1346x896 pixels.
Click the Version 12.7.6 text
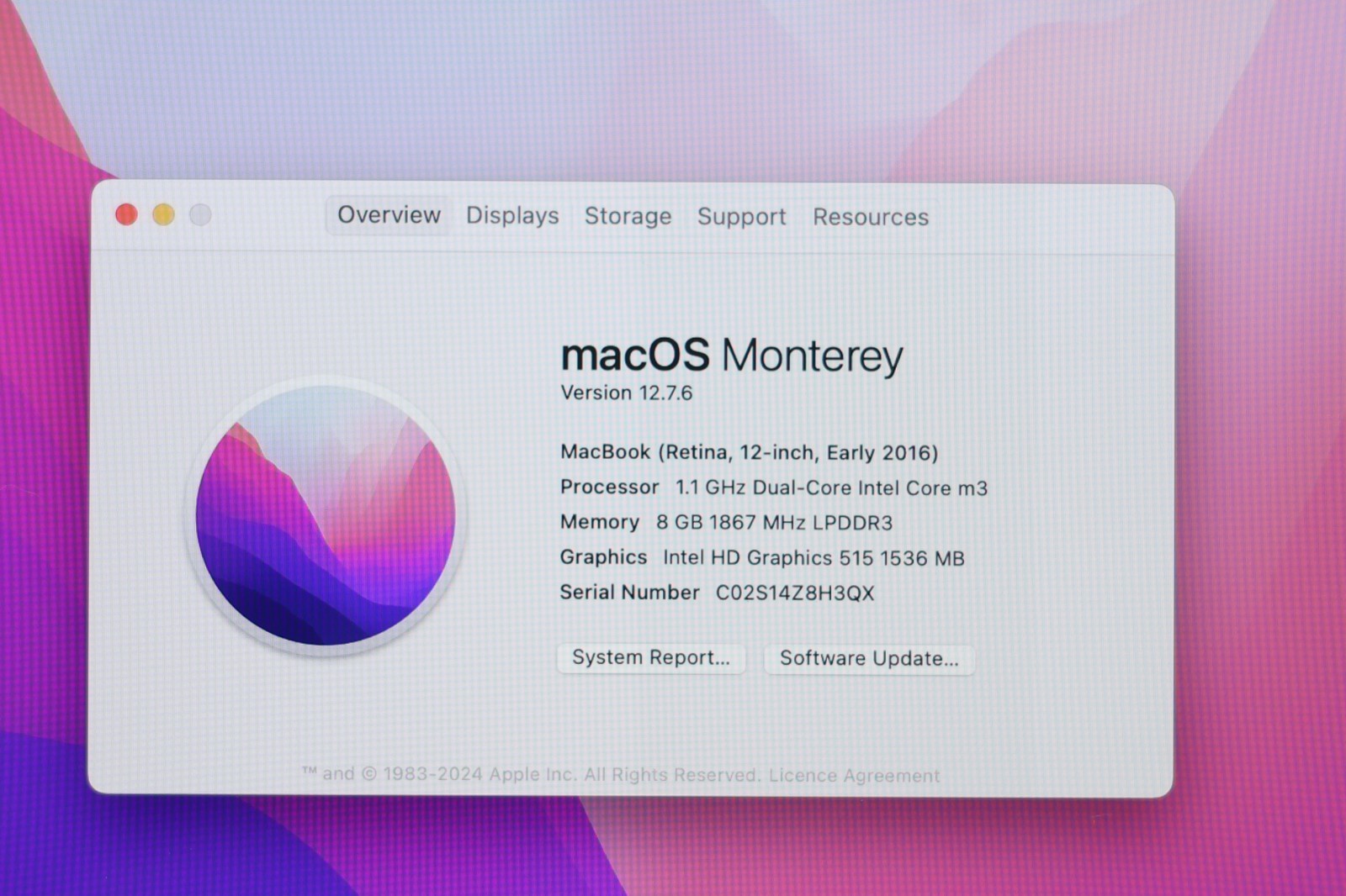[627, 393]
